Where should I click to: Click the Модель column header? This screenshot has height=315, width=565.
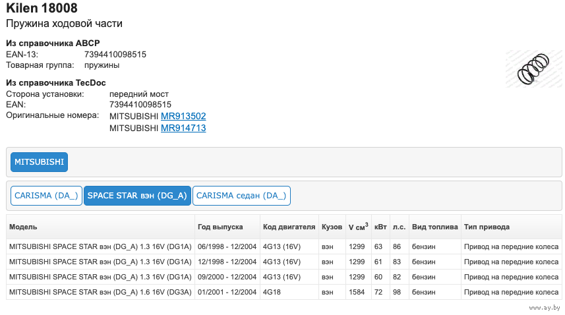click(23, 227)
